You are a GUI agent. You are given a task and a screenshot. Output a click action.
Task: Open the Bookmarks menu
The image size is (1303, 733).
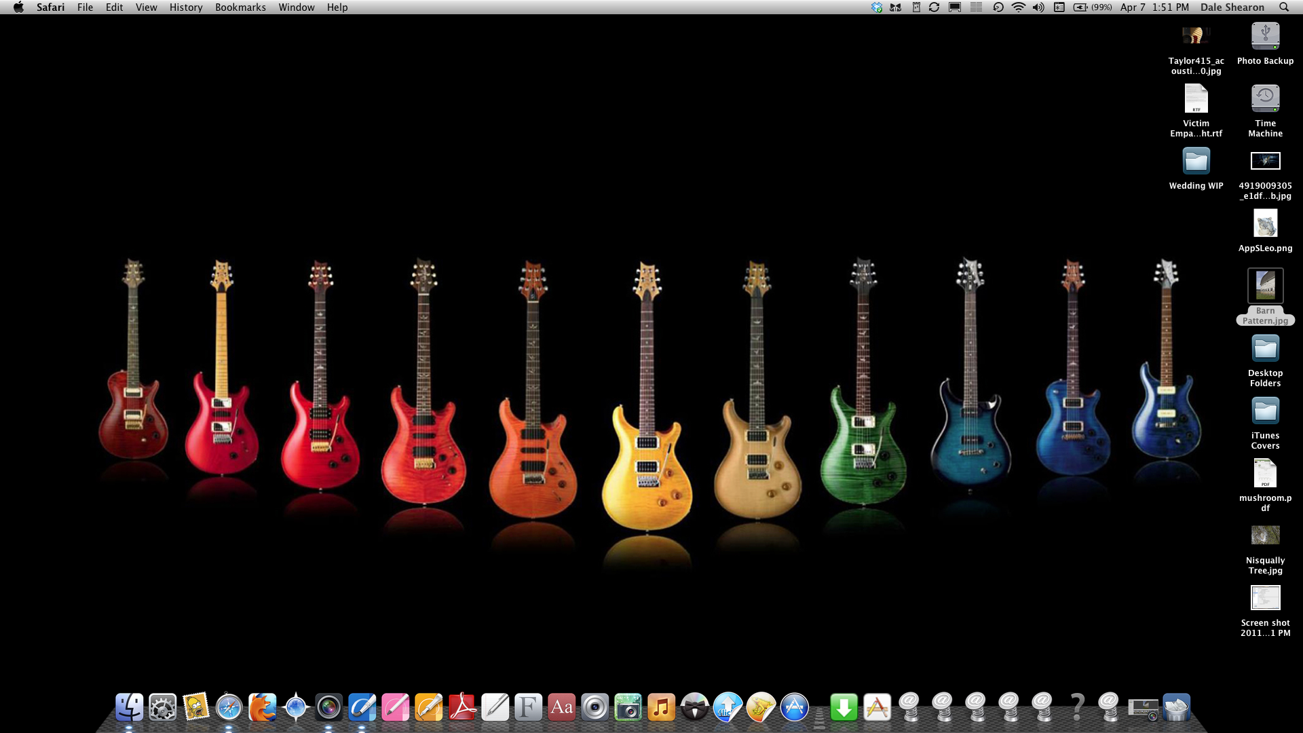[x=240, y=7]
